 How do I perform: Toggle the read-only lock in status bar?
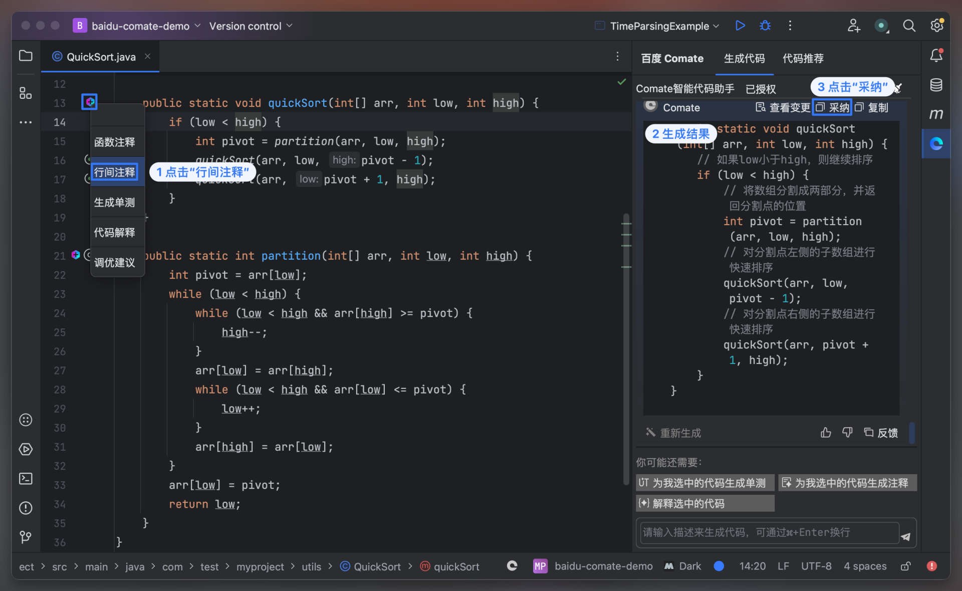(905, 566)
